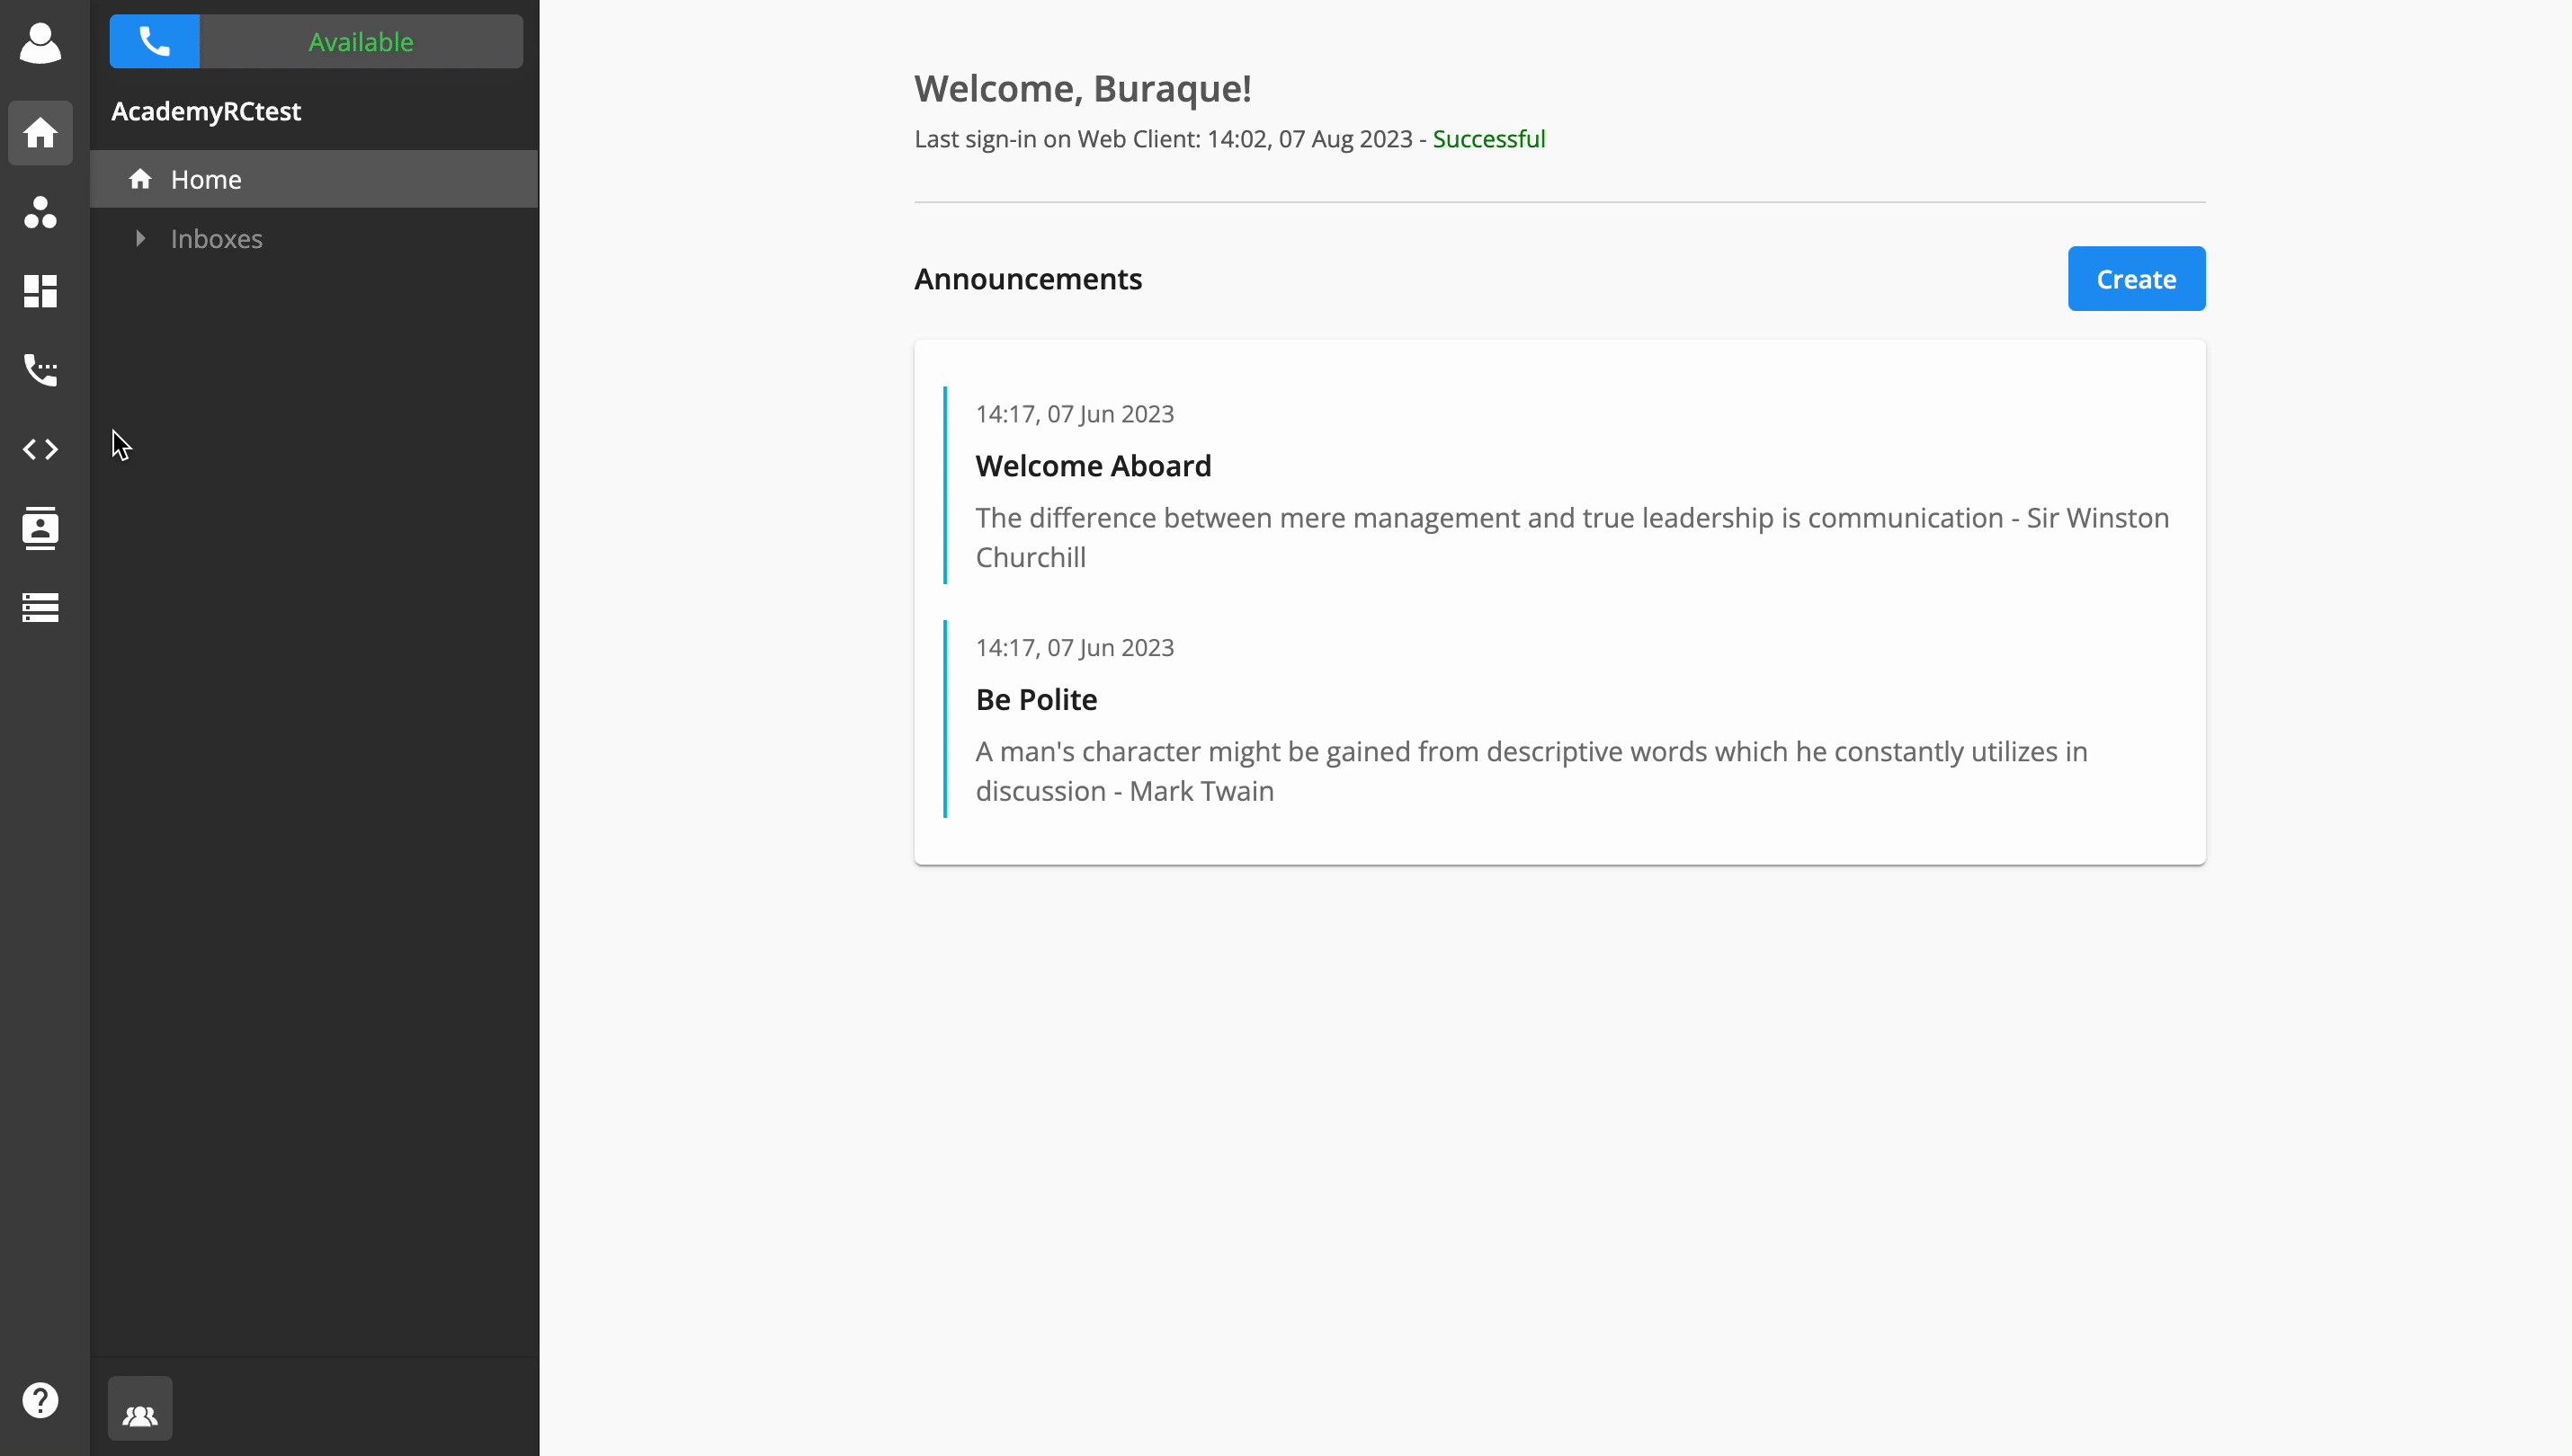2572x1456 pixels.
Task: Open the contacts card icon
Action: [x=40, y=528]
